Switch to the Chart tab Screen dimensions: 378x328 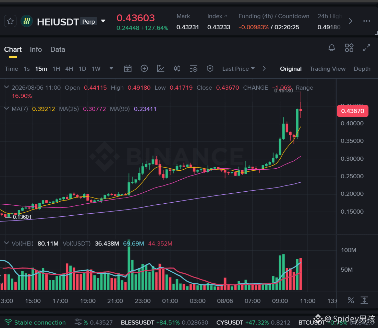[x=13, y=49]
